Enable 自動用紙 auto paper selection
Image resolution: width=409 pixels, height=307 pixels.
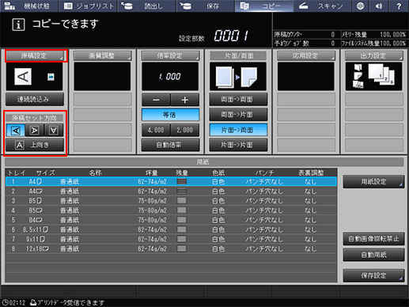(x=373, y=255)
